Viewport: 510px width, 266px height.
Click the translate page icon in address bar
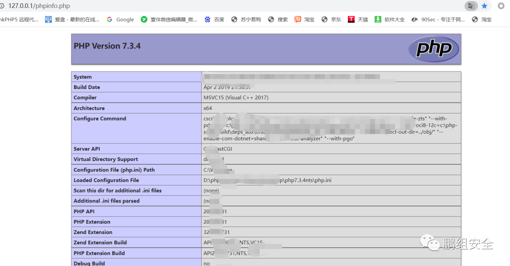[x=471, y=6]
